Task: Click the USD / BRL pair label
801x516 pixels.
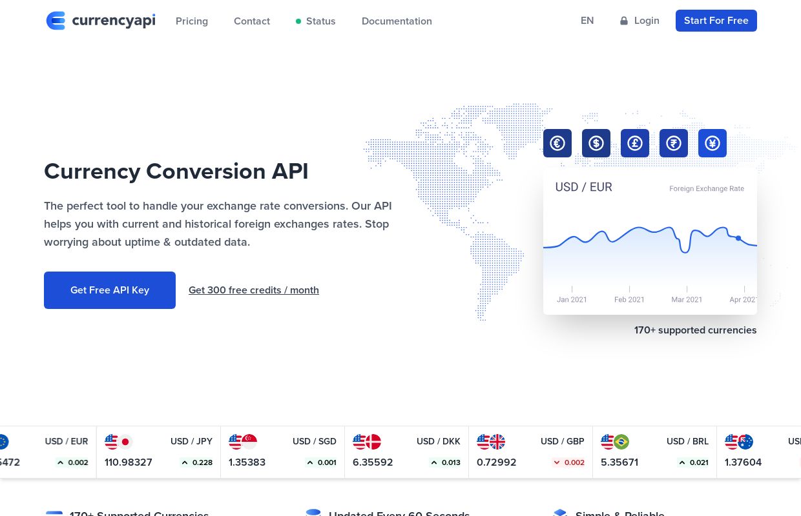Action: [688, 442]
